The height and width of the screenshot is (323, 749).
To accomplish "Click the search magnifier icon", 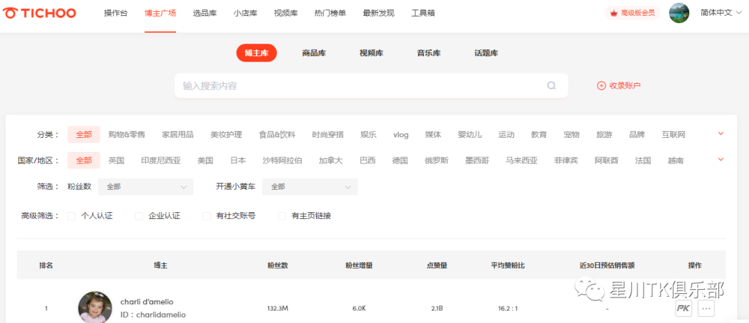I will tap(551, 86).
